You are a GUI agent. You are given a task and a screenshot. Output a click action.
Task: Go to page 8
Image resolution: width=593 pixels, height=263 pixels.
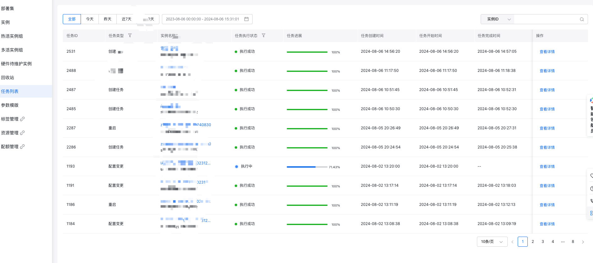point(573,242)
